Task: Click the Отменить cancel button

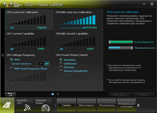Action: tap(144, 95)
